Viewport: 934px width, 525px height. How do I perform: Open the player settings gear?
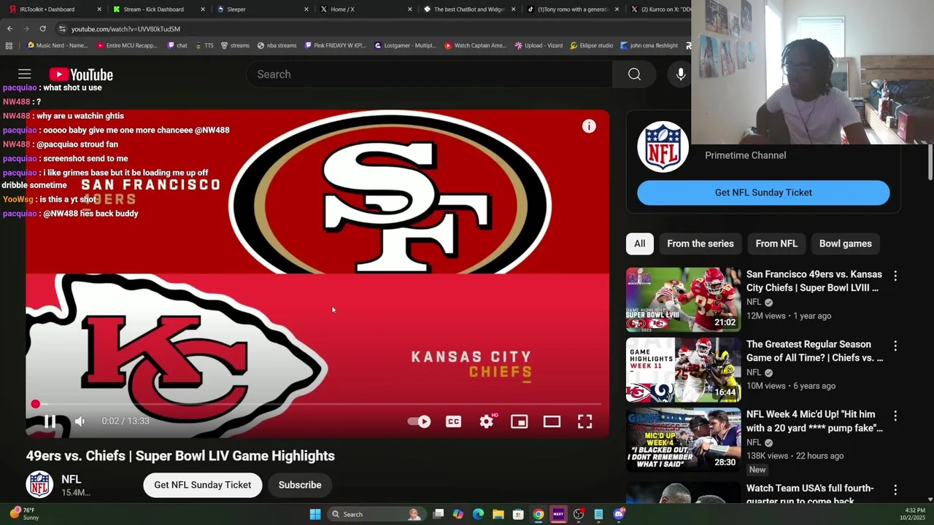click(487, 421)
